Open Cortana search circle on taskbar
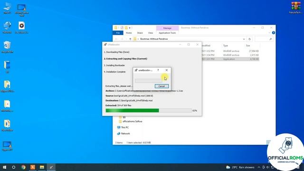The width and height of the screenshot is (304, 171). pos(14,167)
